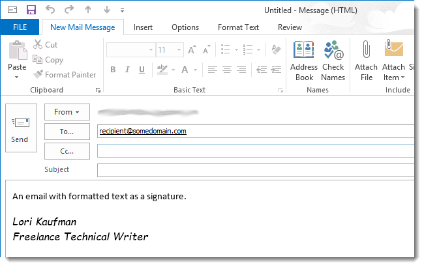Switch to the Insert tab
Screen dimensions: 424x267
[143, 27]
